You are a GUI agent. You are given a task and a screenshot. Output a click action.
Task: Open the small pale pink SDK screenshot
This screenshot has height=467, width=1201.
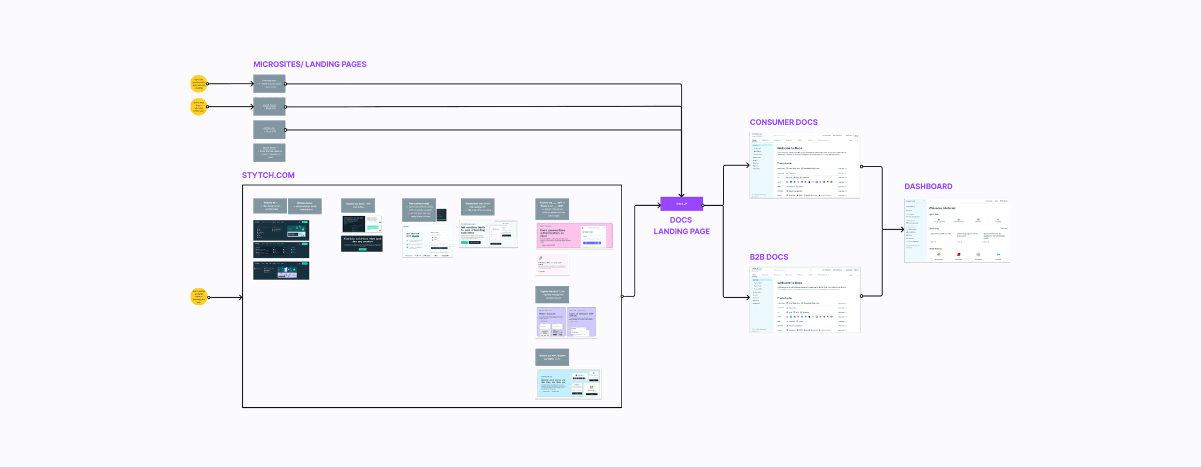coord(552,264)
